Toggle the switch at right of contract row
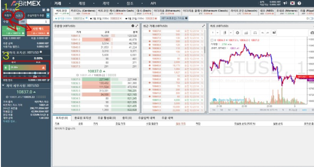This screenshot has height=167, width=314. pos(311,18)
